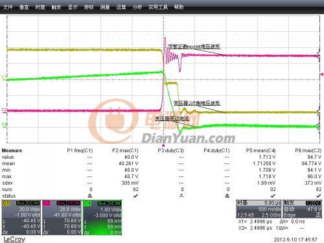Open the 触发 trigger descriptor box

(x=302, y=209)
